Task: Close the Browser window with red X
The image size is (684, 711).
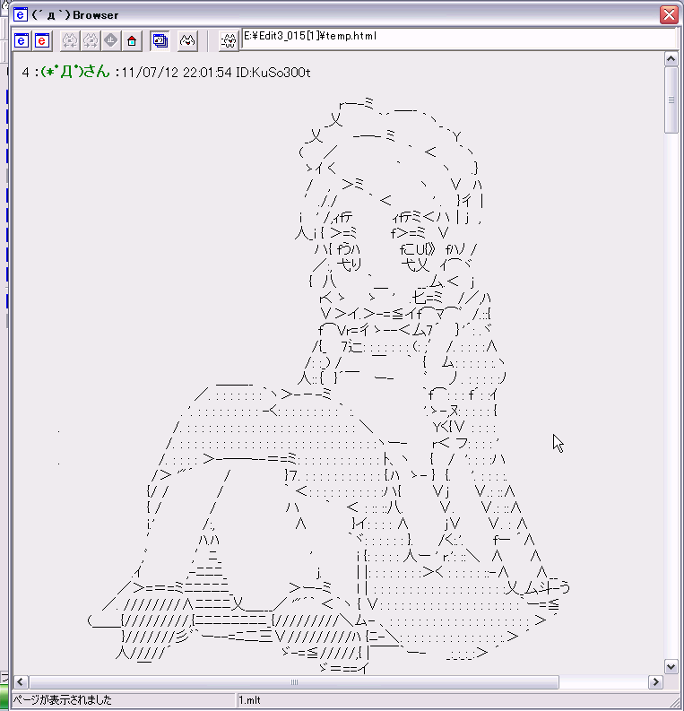Action: [x=669, y=14]
